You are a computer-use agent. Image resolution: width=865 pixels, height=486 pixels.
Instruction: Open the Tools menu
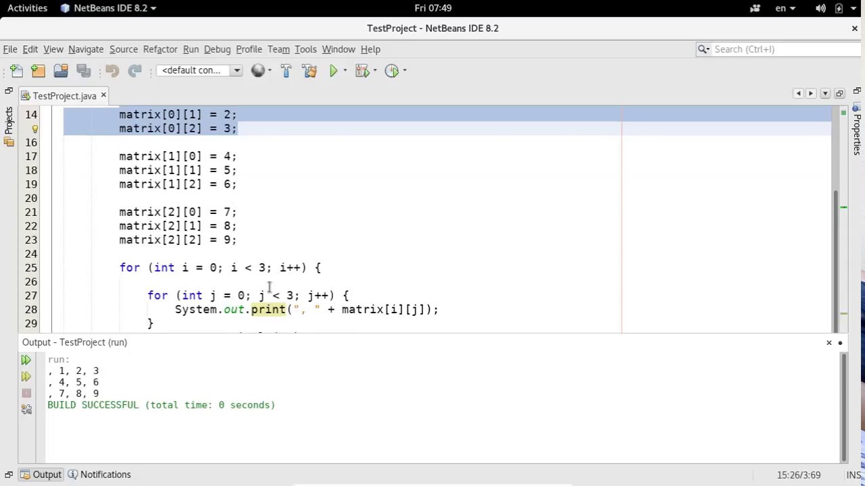tap(305, 49)
